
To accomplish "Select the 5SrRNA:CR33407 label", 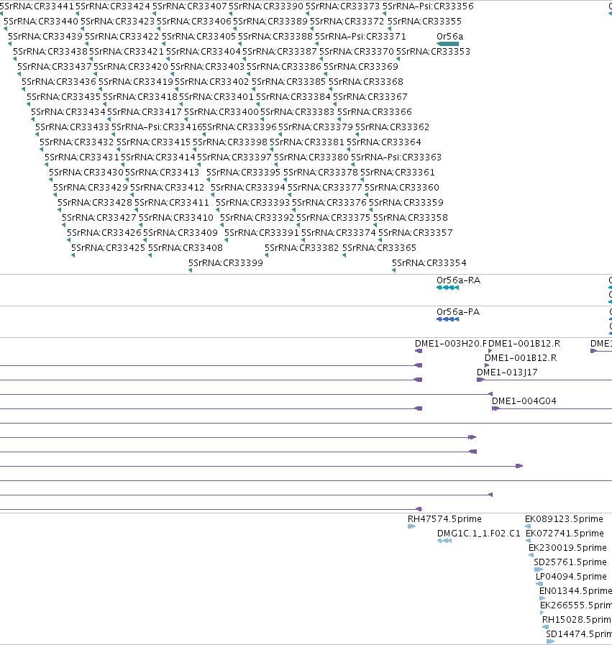I will tap(190, 6).
